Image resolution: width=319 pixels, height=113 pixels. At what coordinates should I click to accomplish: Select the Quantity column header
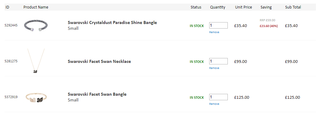tap(218, 7)
